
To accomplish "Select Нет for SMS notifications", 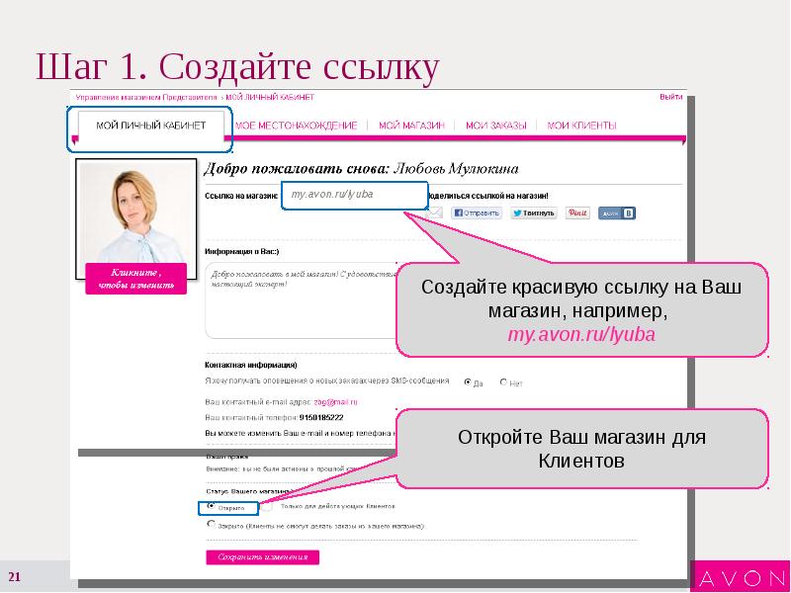I will [503, 382].
